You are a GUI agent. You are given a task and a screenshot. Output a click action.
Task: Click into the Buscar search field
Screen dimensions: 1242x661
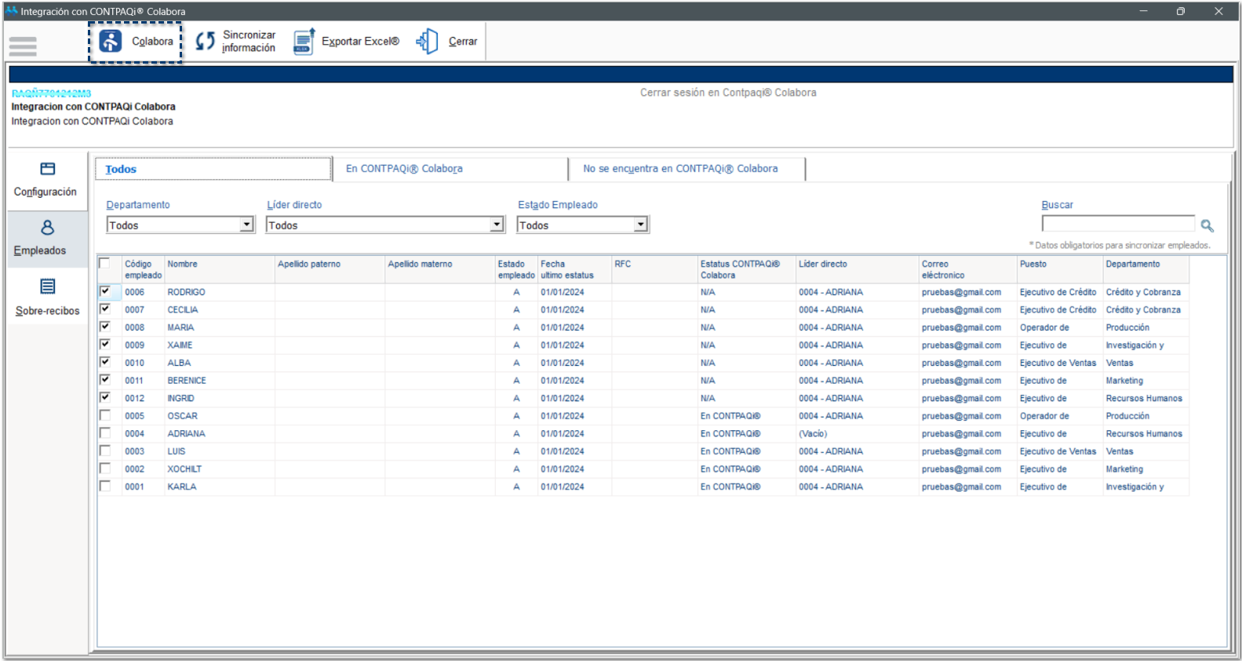coord(1117,225)
